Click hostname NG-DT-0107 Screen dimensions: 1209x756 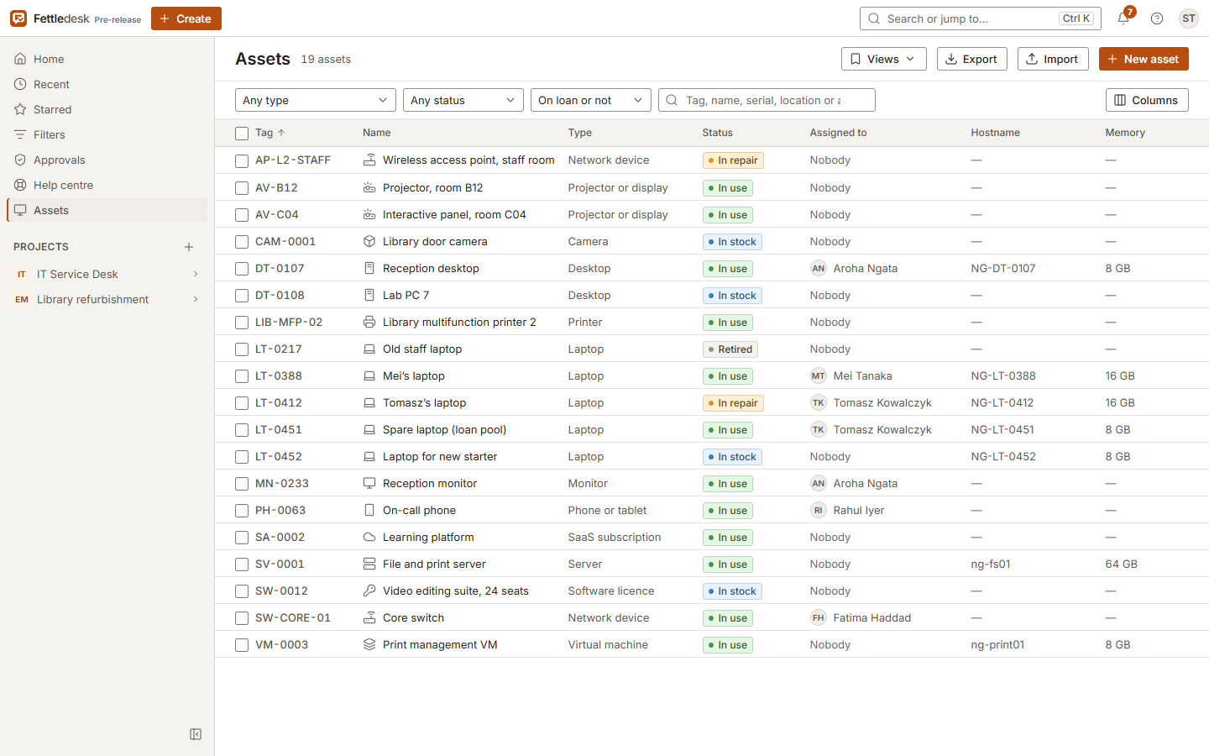1003,268
